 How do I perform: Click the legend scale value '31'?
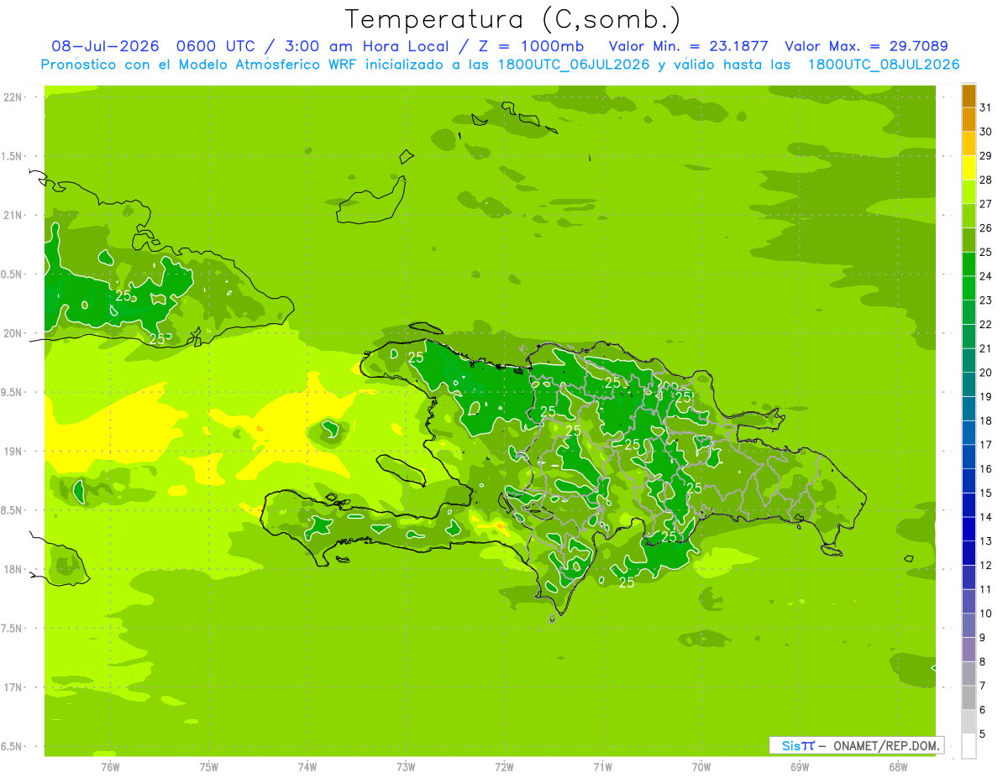pos(986,107)
